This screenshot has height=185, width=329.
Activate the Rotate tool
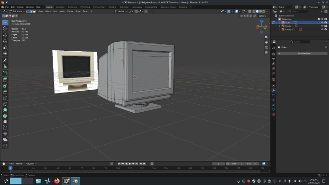(x=5, y=41)
